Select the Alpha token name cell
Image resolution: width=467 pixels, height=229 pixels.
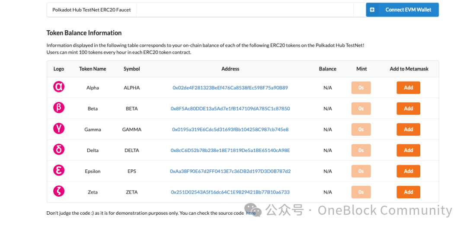93,88
